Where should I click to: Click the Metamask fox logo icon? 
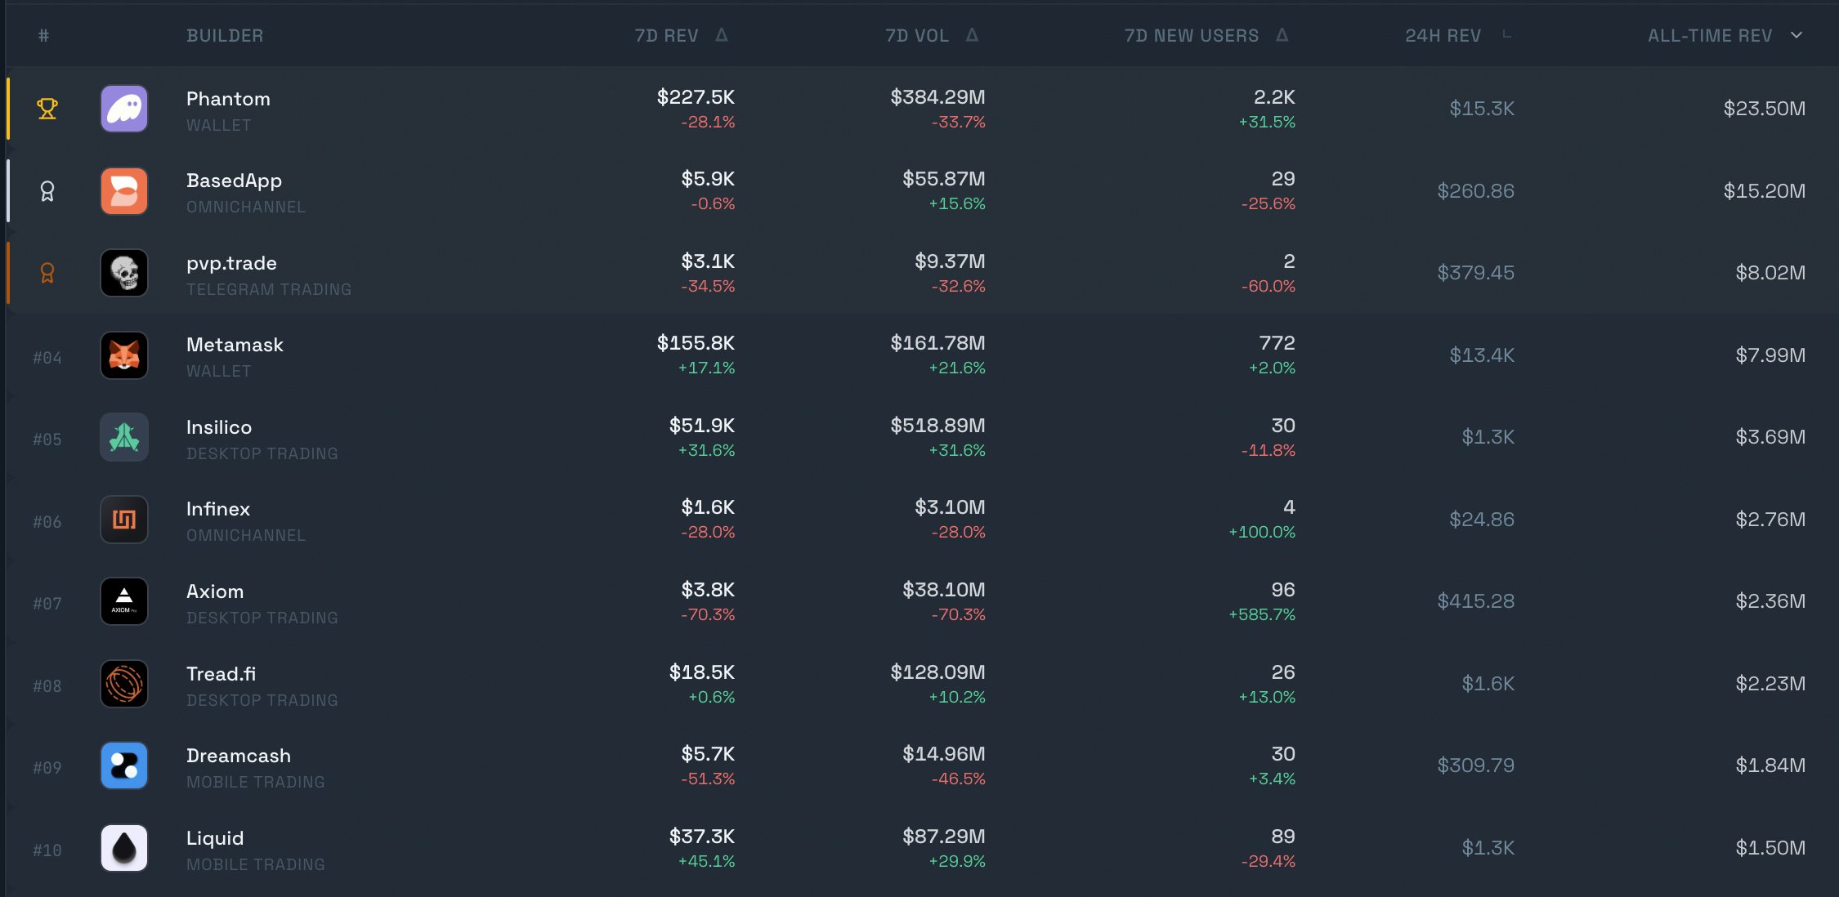click(x=124, y=355)
